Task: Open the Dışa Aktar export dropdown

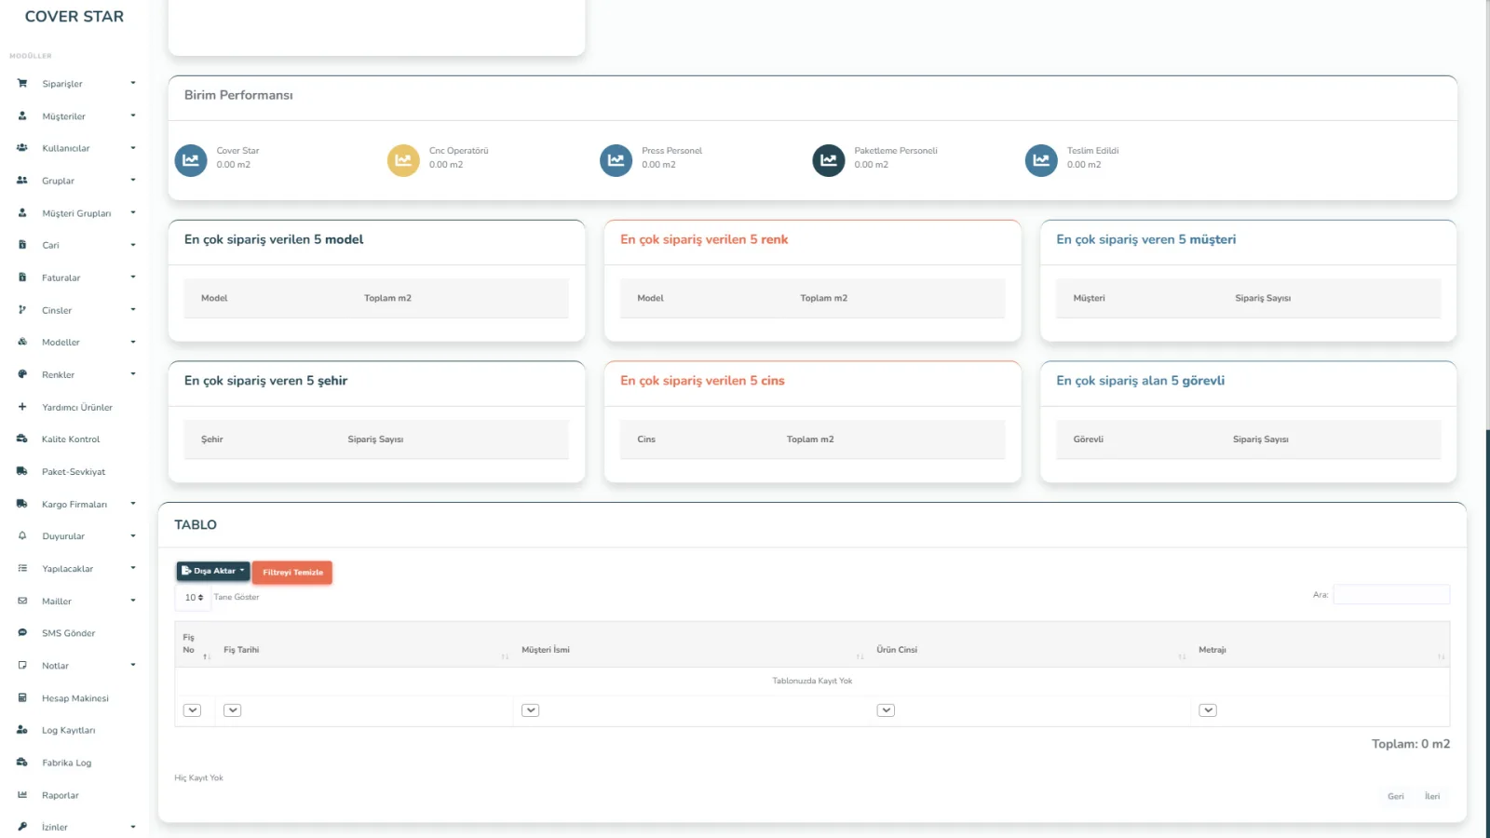Action: coord(213,571)
